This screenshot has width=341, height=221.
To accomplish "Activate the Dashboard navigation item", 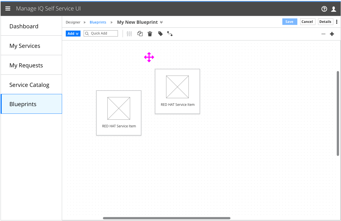I will pos(24,26).
